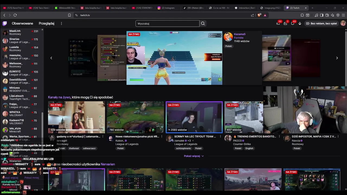This screenshot has height=195, width=347.
Task: Open site settings icon next to twitch.tv
Action: (76, 15)
